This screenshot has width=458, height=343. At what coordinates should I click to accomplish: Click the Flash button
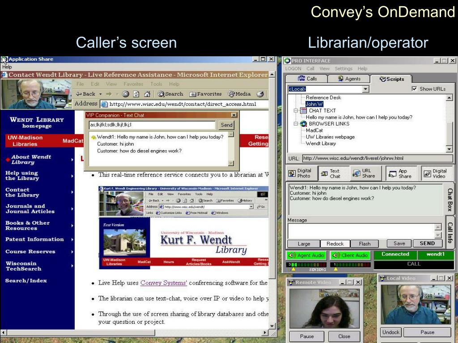point(365,243)
